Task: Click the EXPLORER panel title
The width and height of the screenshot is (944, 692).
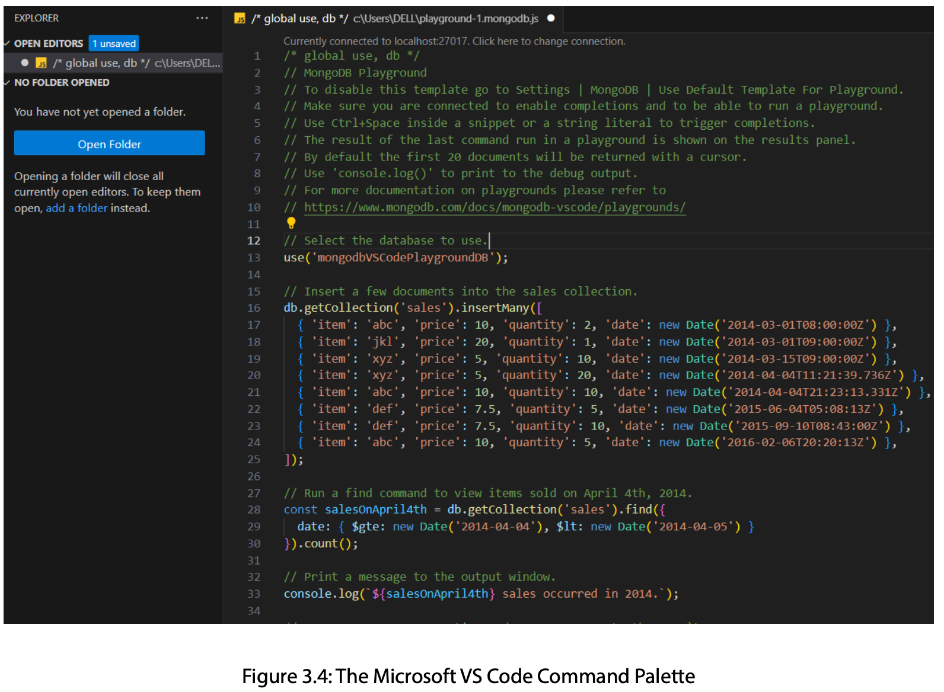Action: (x=37, y=18)
